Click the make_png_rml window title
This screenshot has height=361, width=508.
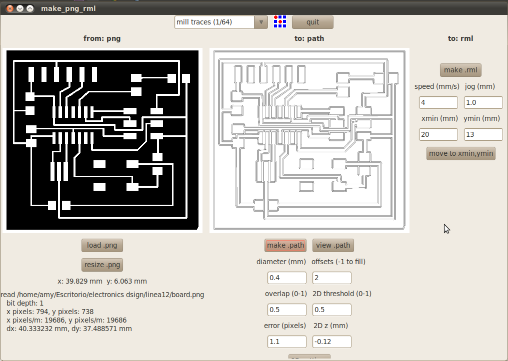(68, 8)
